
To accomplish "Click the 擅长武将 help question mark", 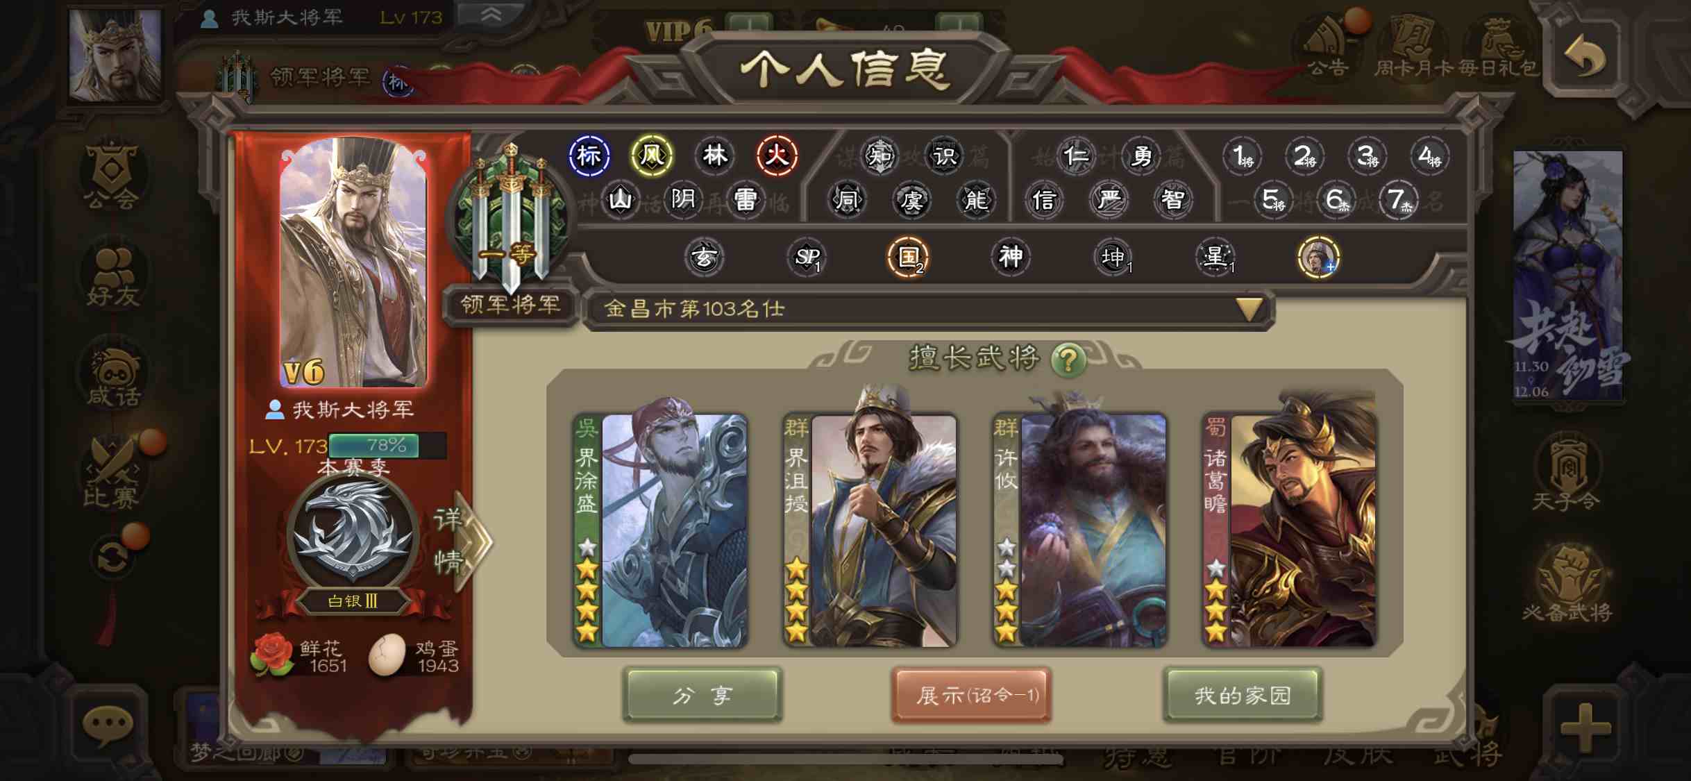I will coord(1068,360).
